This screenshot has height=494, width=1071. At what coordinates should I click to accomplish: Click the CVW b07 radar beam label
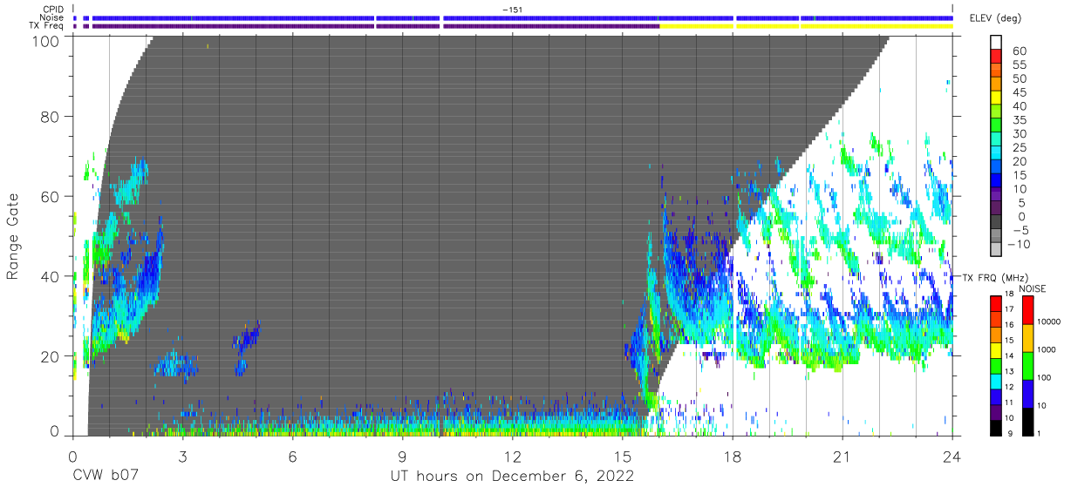[105, 477]
